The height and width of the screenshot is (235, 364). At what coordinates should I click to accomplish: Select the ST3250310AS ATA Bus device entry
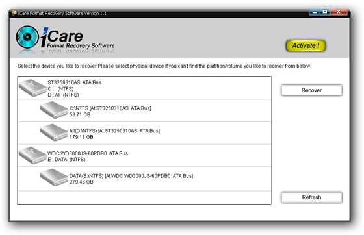click(x=144, y=88)
